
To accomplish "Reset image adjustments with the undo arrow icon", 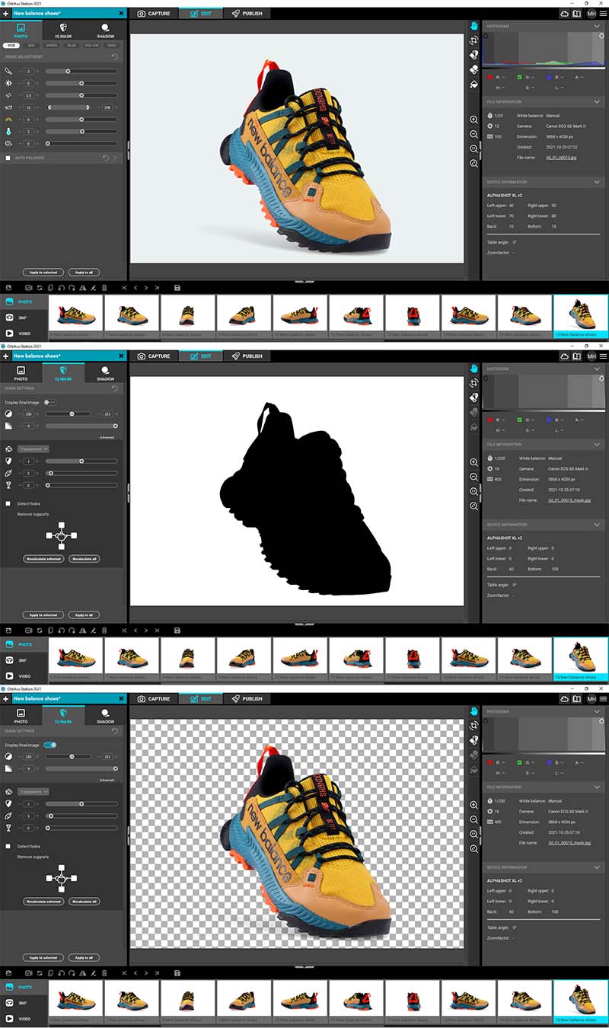I will click(x=115, y=56).
